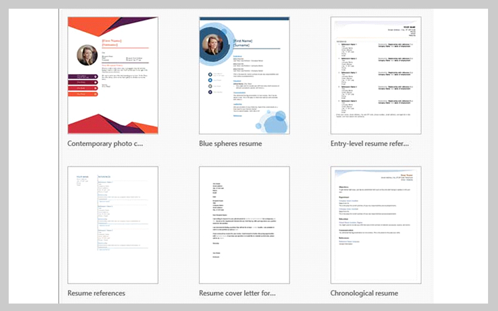This screenshot has height=311, width=498.
Task: Click the "Resume references" caption text
Action: [x=96, y=293]
